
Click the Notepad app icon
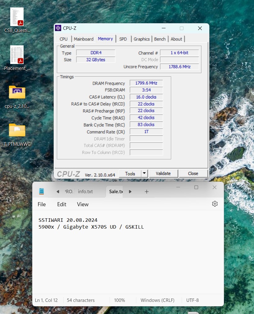coord(42,192)
